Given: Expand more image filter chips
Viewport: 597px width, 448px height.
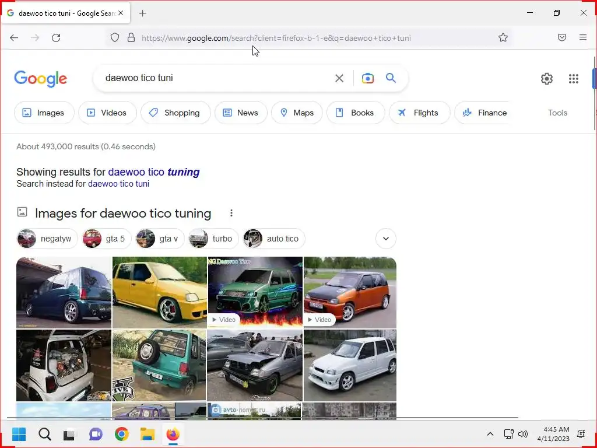Looking at the screenshot, I should tap(386, 239).
